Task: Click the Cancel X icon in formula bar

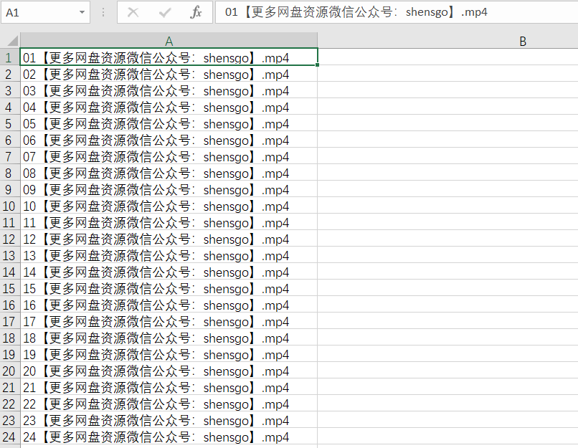Action: pos(133,12)
